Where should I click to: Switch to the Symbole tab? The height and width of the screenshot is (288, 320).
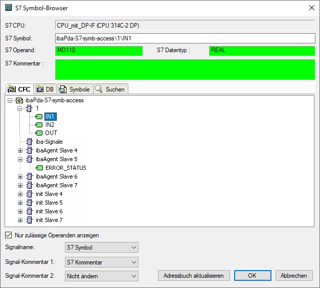point(75,89)
